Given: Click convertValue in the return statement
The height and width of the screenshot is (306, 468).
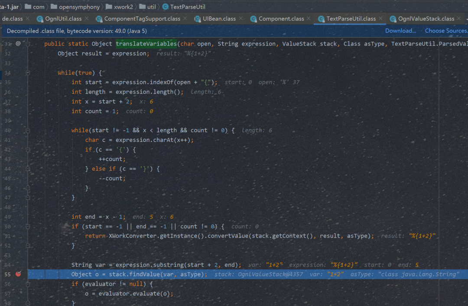Looking at the screenshot, I should [x=228, y=236].
